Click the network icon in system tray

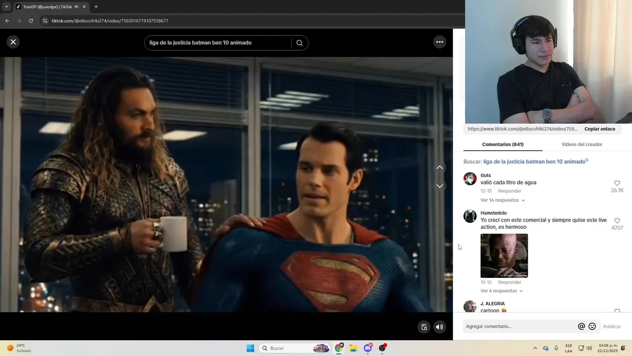coord(581,348)
